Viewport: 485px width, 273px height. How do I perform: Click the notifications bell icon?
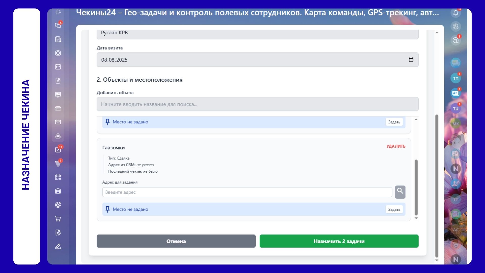(x=456, y=13)
